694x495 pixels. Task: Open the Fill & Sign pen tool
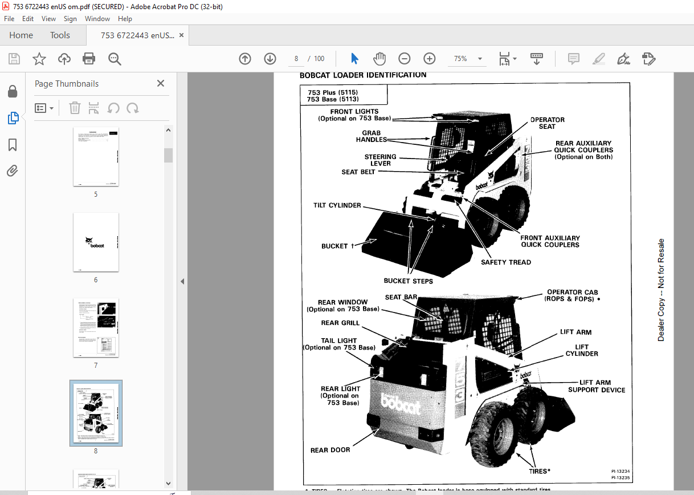point(623,59)
